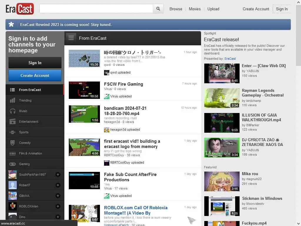Add Dino channel with plus icon
The height and width of the screenshot is (226, 301).
(58, 217)
